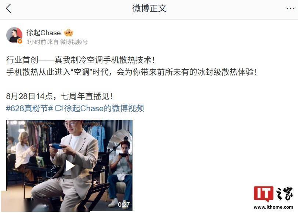The image size is (298, 213).
Task: Click the username 徐起Chase
Action: [x=44, y=33]
